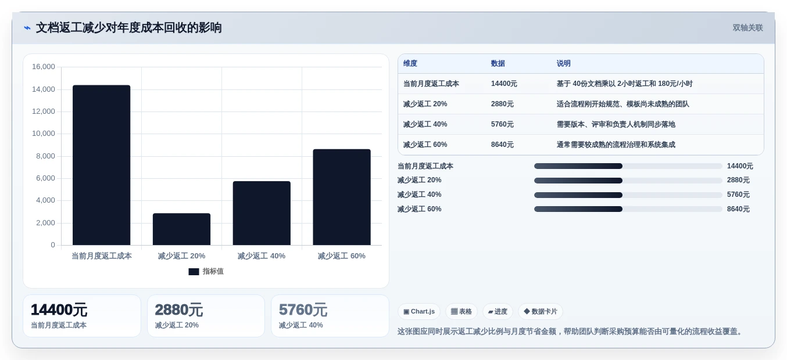Image resolution: width=787 pixels, height=360 pixels.
Task: Click the x-axis label 减少返工 60%
Action: click(x=342, y=256)
